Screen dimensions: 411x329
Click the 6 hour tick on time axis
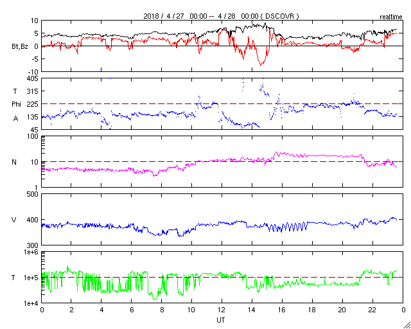tap(132, 310)
